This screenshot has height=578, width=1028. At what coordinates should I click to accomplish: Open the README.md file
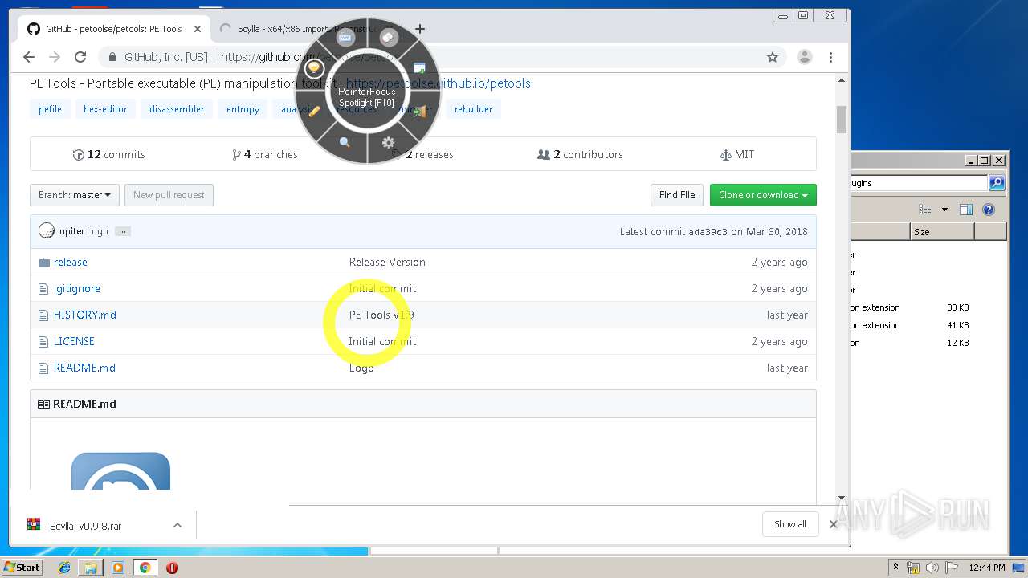(x=84, y=368)
